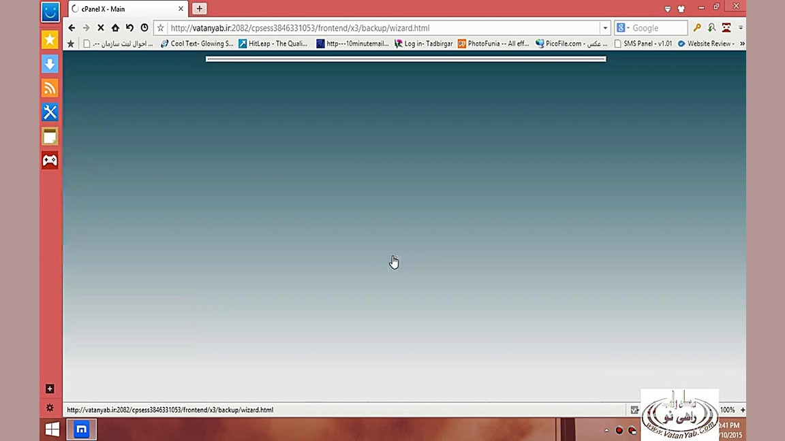Click the status bar URL text

(170, 410)
